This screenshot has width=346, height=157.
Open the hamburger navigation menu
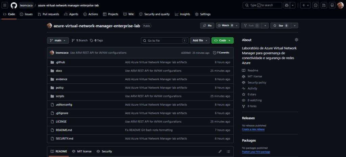[x=5, y=5]
